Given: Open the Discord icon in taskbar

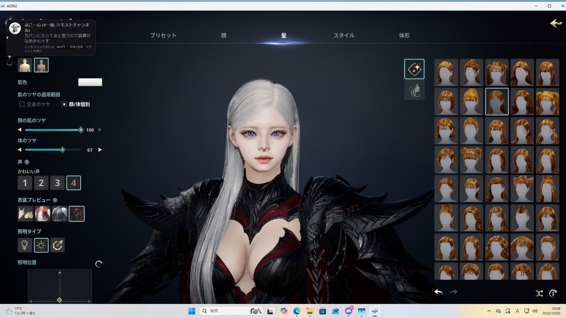Looking at the screenshot, I should pos(349,311).
